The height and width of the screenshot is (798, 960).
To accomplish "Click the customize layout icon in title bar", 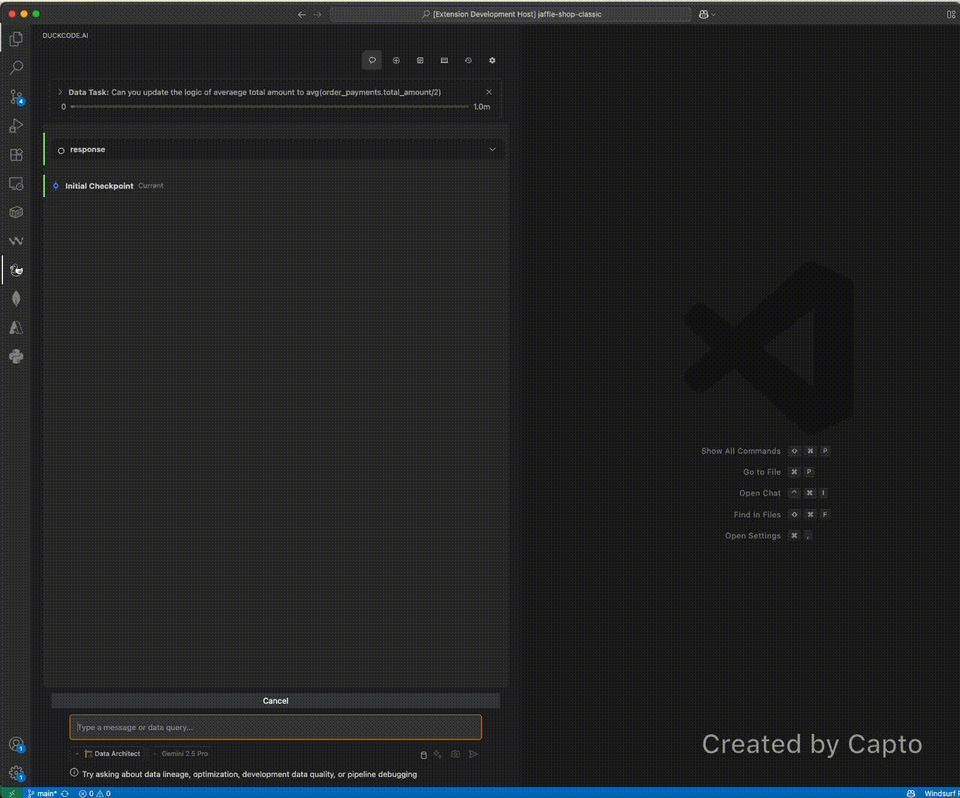I will (x=952, y=14).
